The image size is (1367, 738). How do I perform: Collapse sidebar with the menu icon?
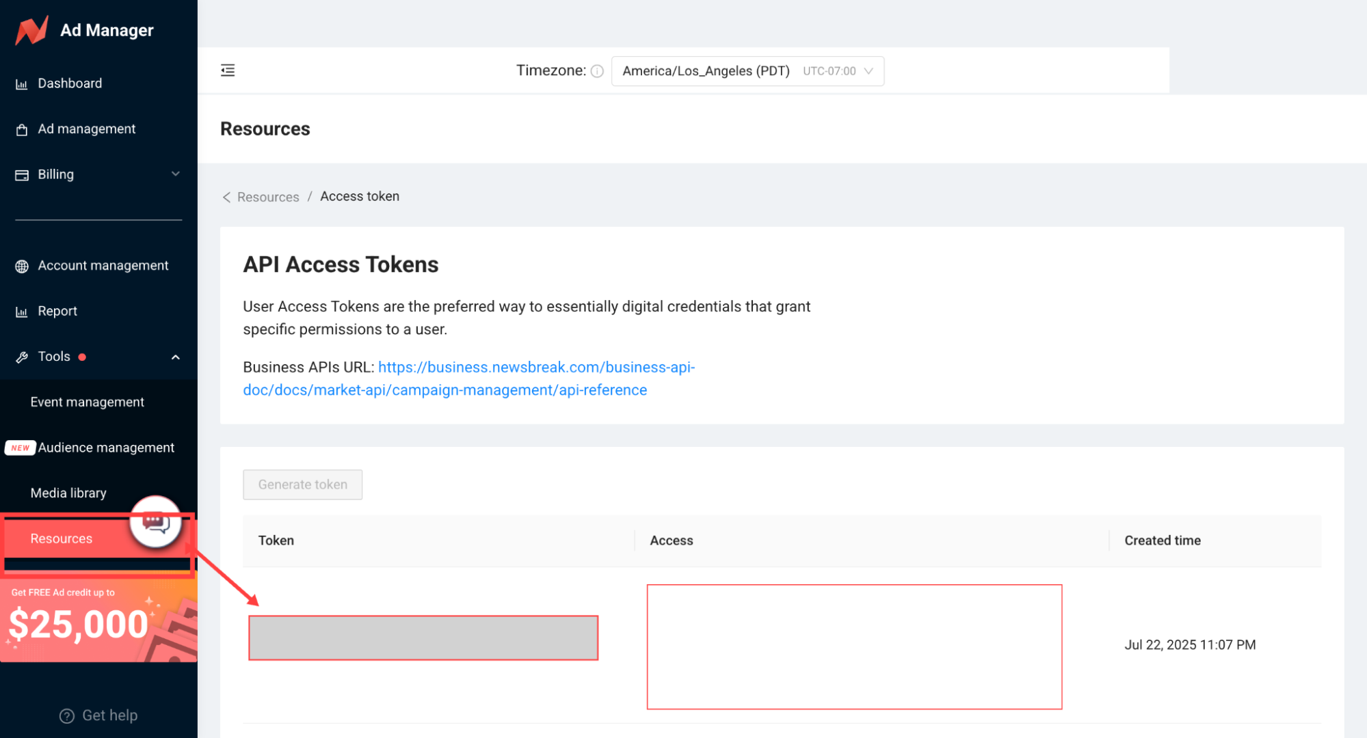228,70
